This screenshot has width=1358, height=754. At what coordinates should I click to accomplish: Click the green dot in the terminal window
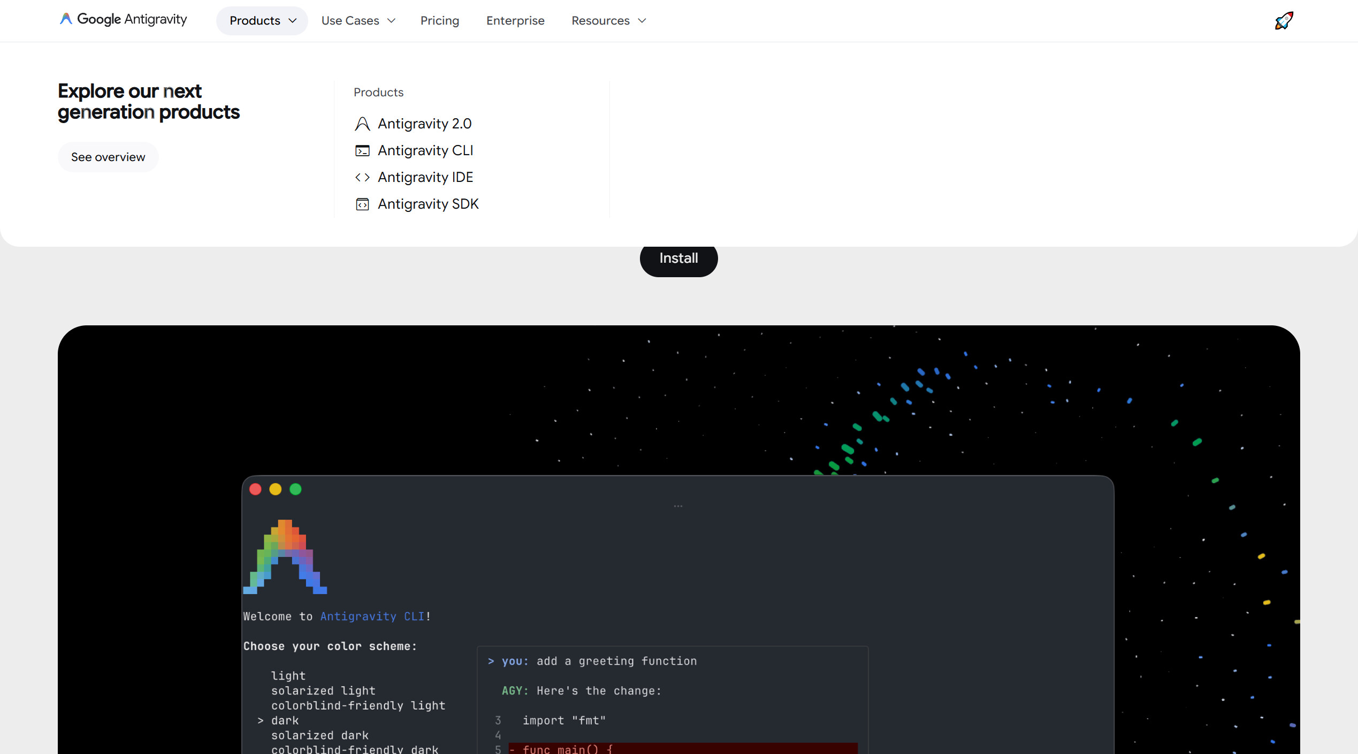tap(295, 490)
